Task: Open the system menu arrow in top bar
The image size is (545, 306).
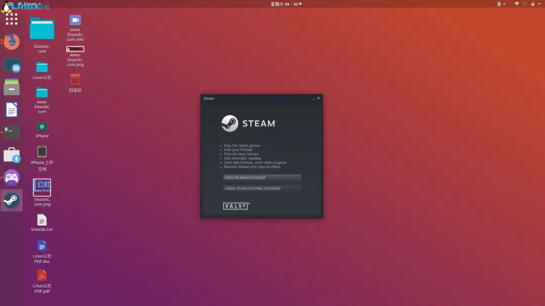Action: (539, 4)
